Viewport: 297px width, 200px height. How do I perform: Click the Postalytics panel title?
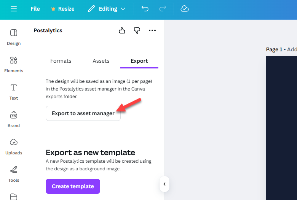coord(48,30)
